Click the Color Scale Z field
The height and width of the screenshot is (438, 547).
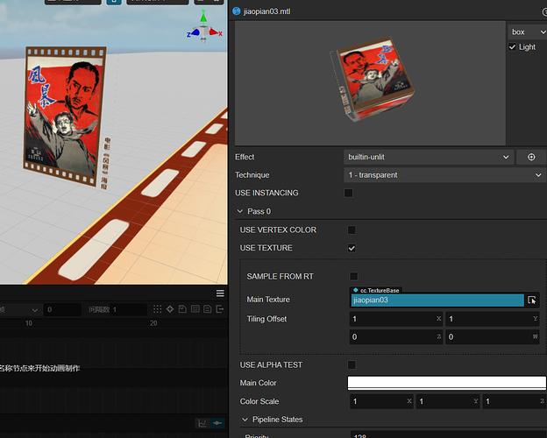[x=515, y=401]
